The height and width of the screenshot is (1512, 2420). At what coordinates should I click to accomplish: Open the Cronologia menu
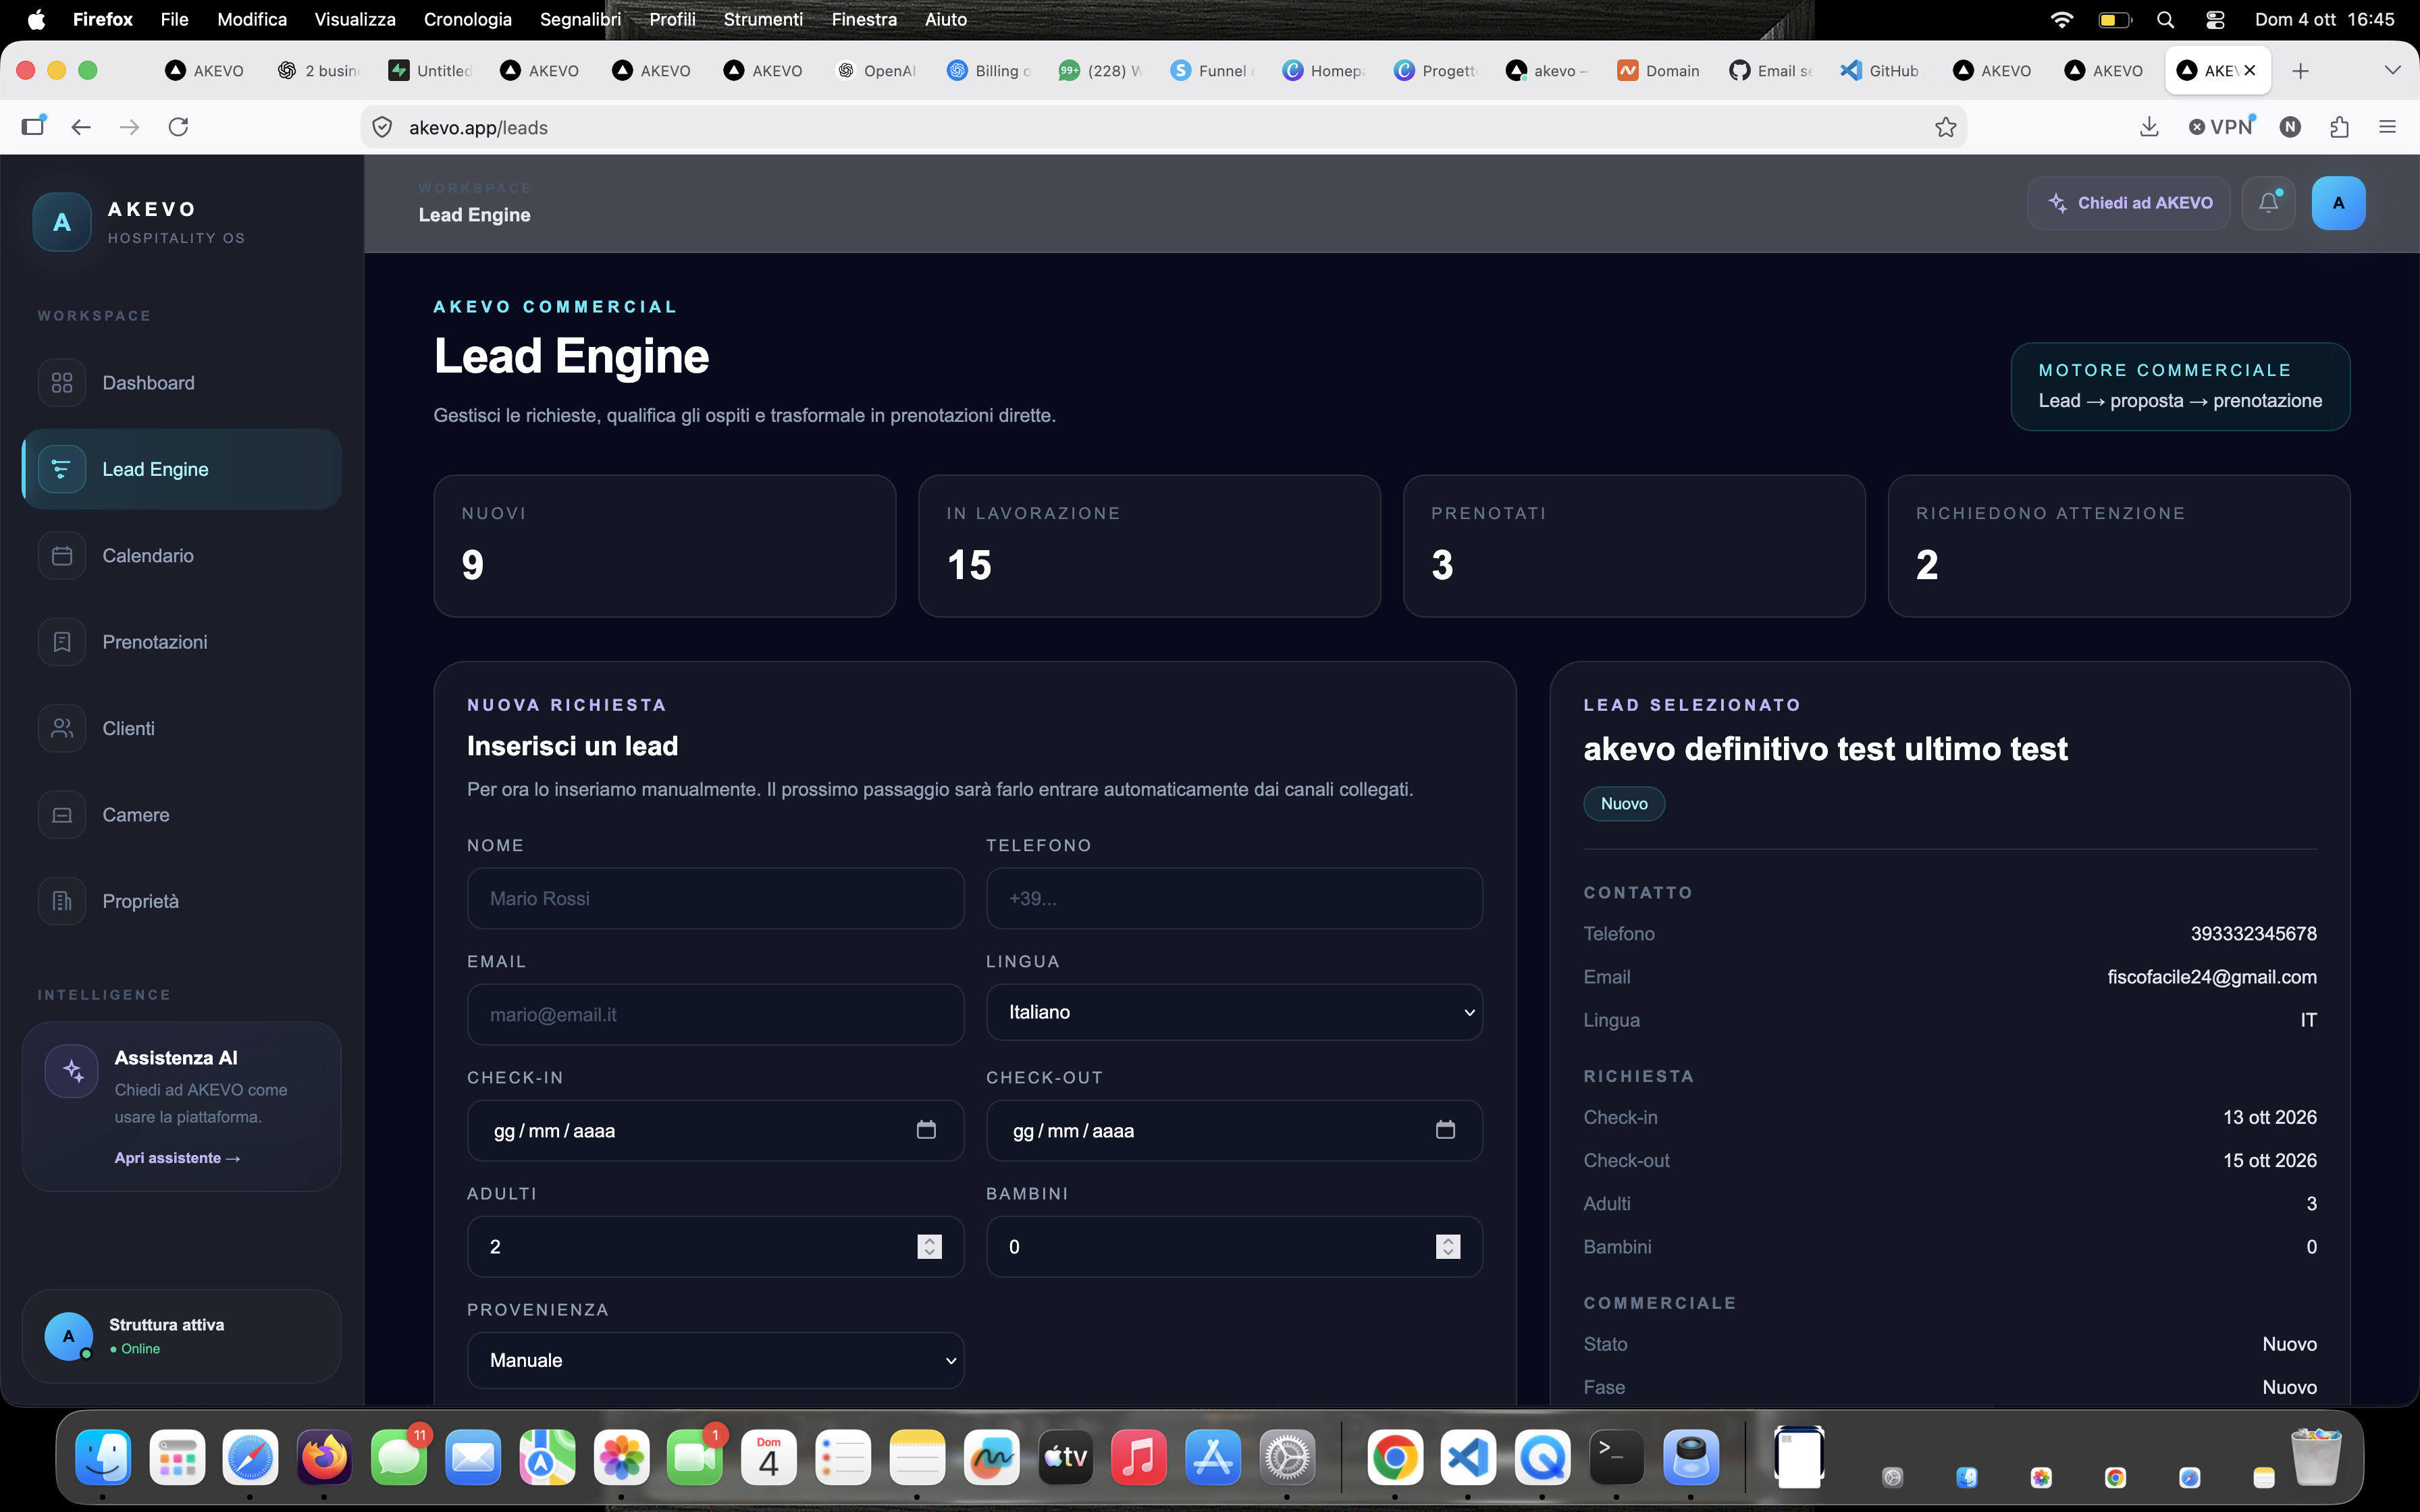pyautogui.click(x=467, y=19)
